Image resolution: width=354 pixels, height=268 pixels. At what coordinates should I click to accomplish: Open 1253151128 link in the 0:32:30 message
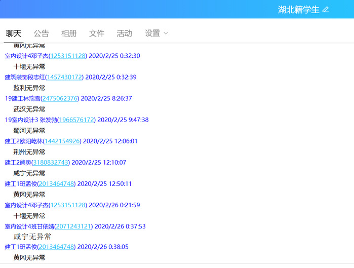point(68,56)
